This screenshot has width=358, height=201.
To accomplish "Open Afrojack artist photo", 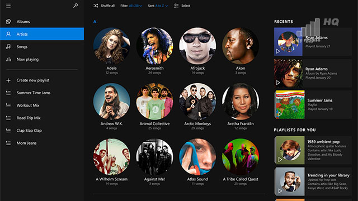I will pyautogui.click(x=197, y=46).
